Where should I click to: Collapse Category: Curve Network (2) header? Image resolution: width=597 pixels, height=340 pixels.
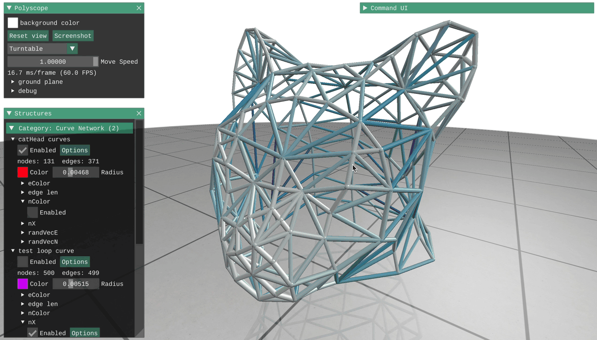click(x=70, y=128)
